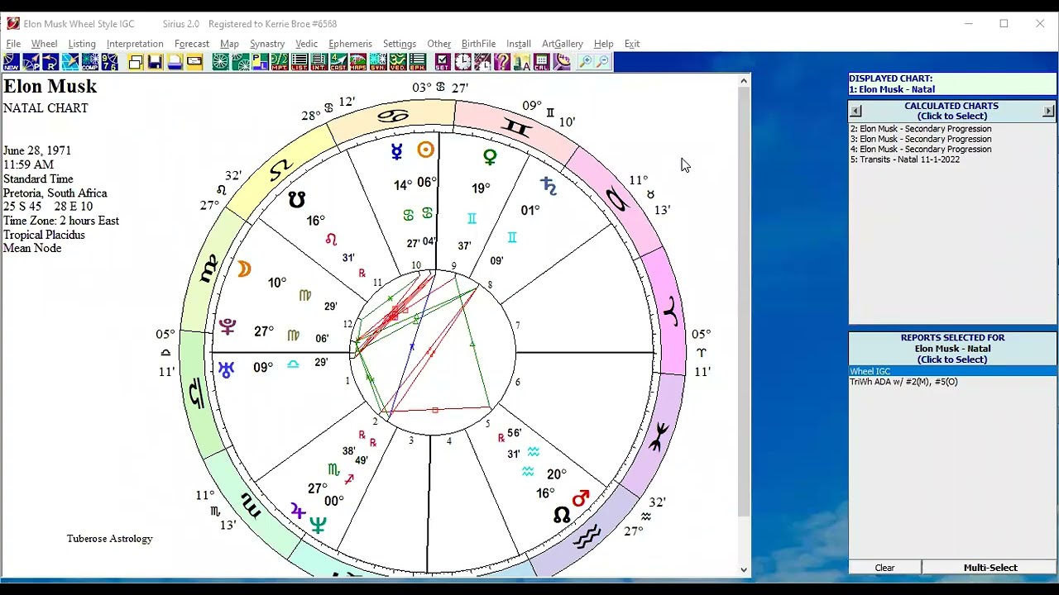Click the chart vertical scrollbar thumb
Screen dimensions: 1059x595
743,302
